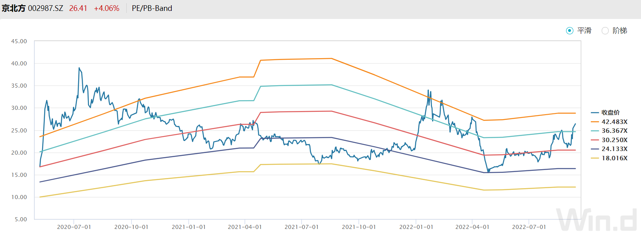641x235 pixels.
Task: Click the 30.250X red legend swatch
Action: [x=595, y=140]
